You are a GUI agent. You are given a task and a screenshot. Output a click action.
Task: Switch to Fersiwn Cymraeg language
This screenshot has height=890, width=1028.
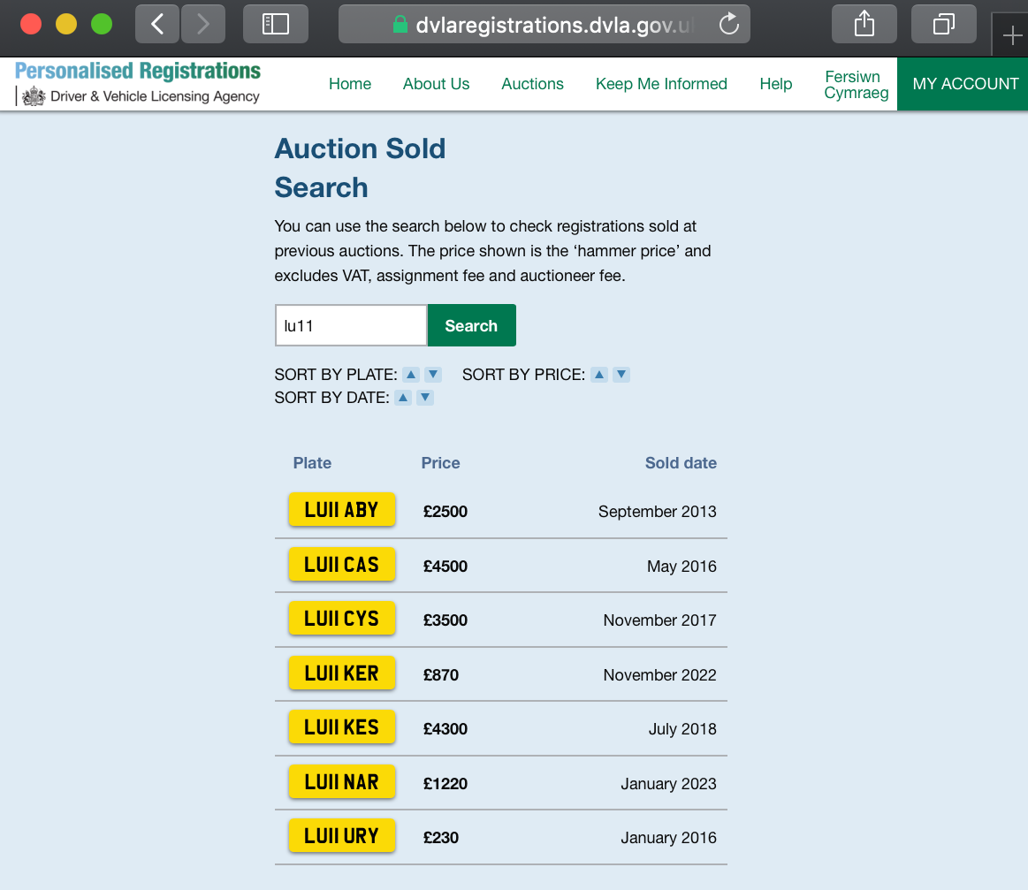click(x=856, y=85)
